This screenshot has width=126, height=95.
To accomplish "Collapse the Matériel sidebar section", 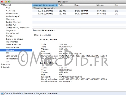I will coord(2,5).
